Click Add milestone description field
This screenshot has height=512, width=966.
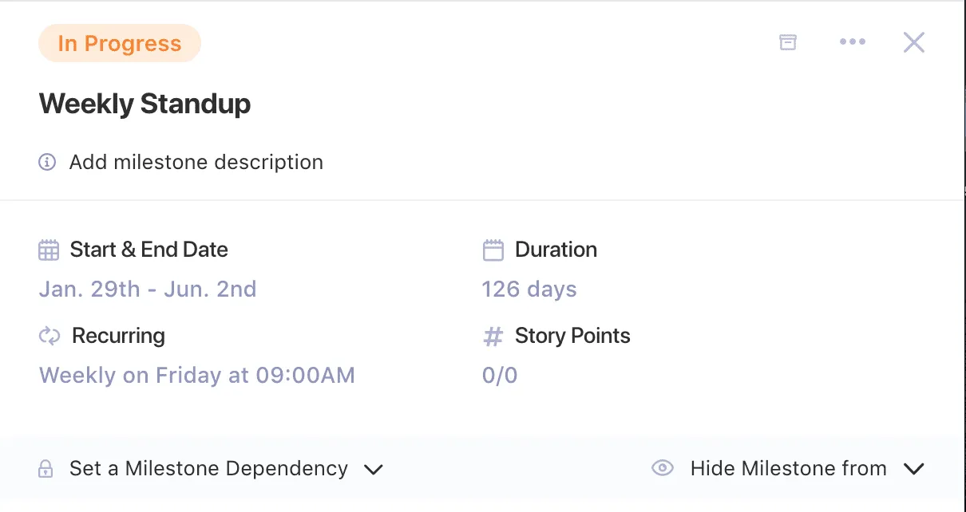pos(196,162)
